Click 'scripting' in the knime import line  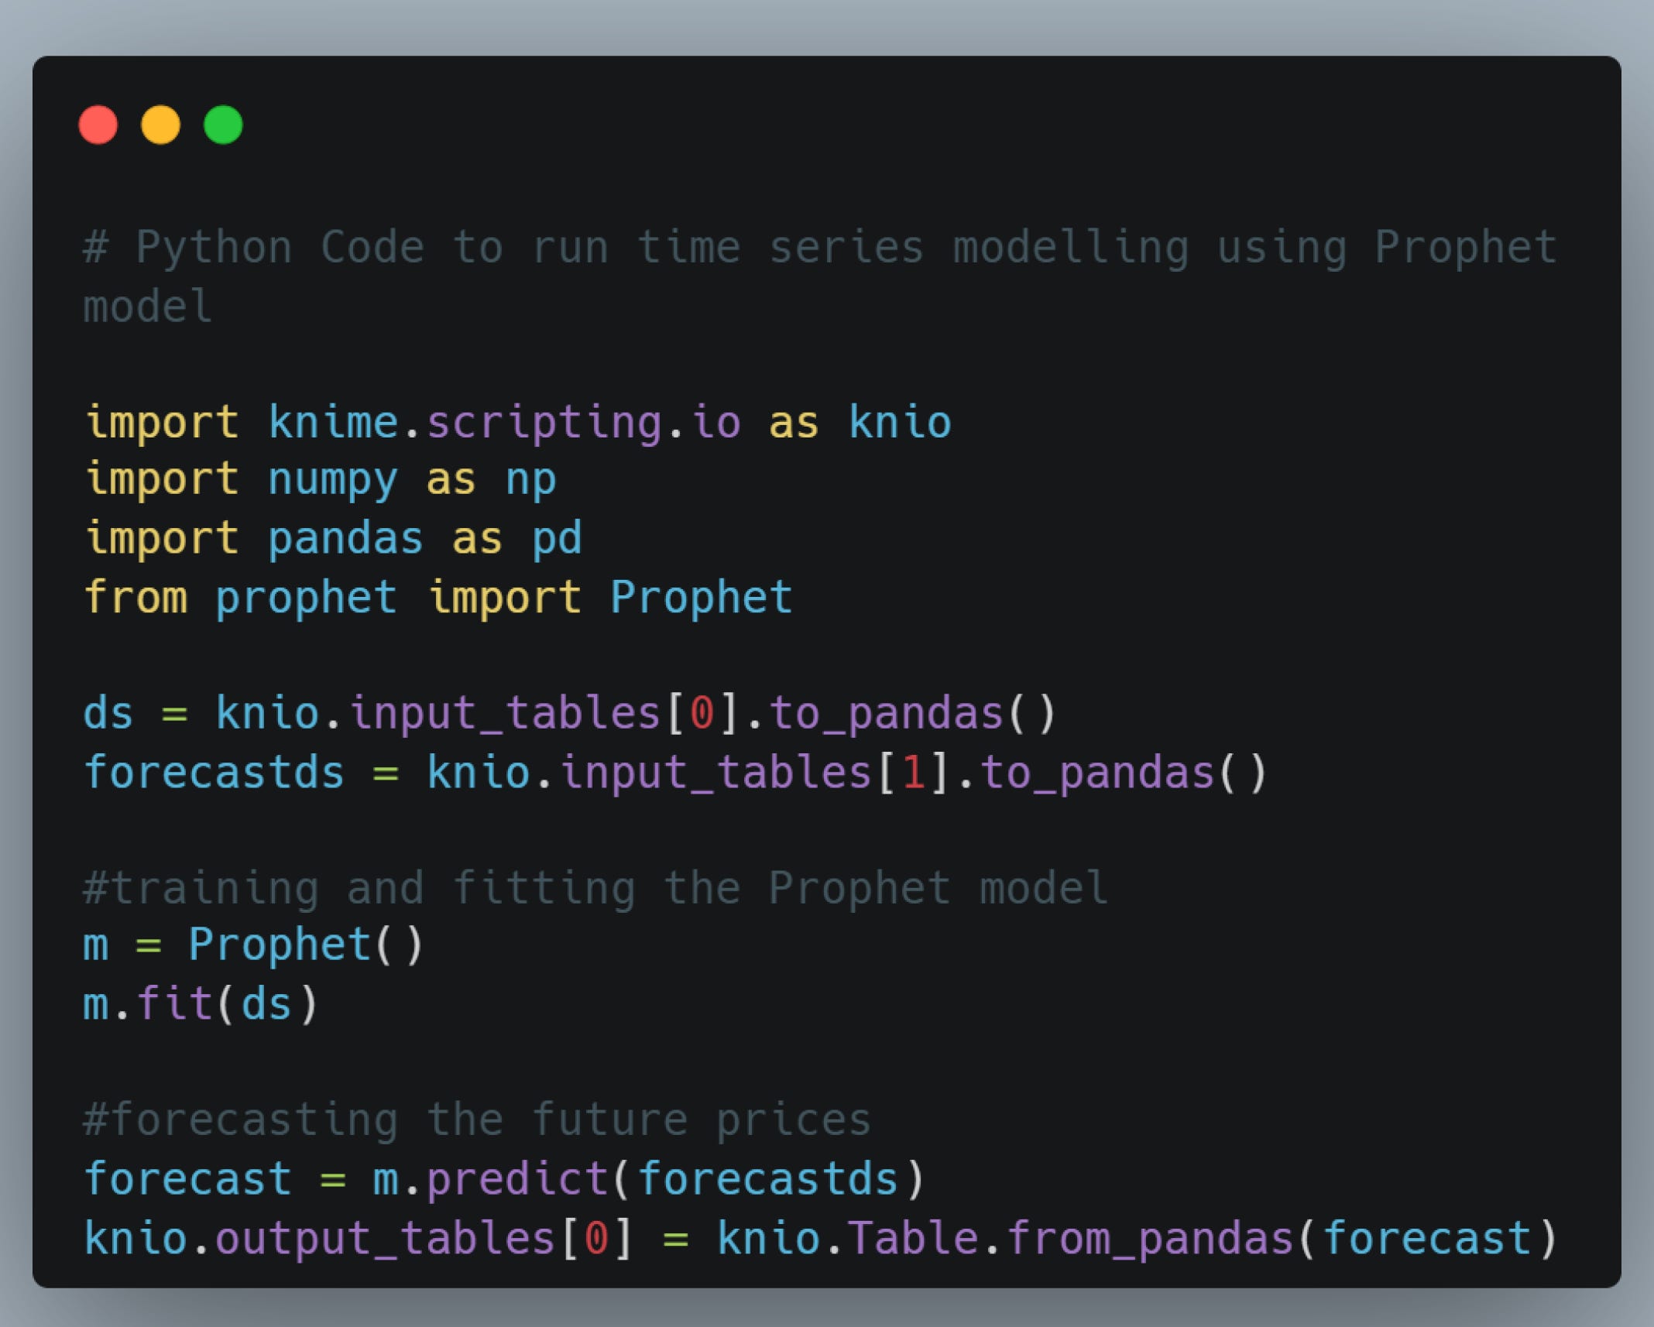pos(544,423)
